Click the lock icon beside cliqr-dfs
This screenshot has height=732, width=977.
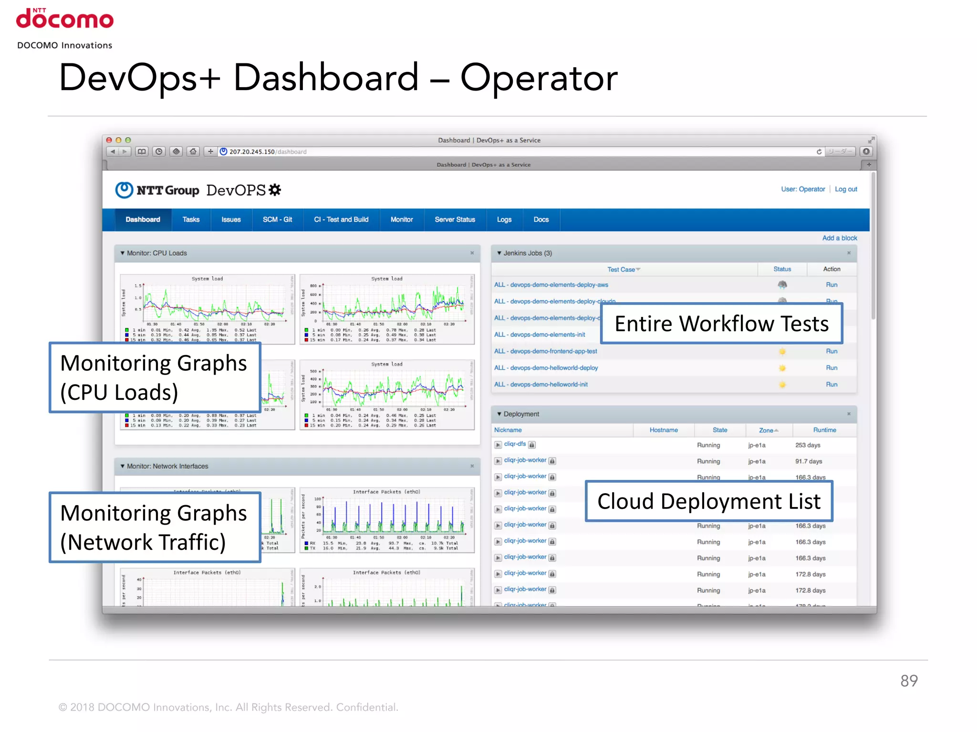pos(532,445)
